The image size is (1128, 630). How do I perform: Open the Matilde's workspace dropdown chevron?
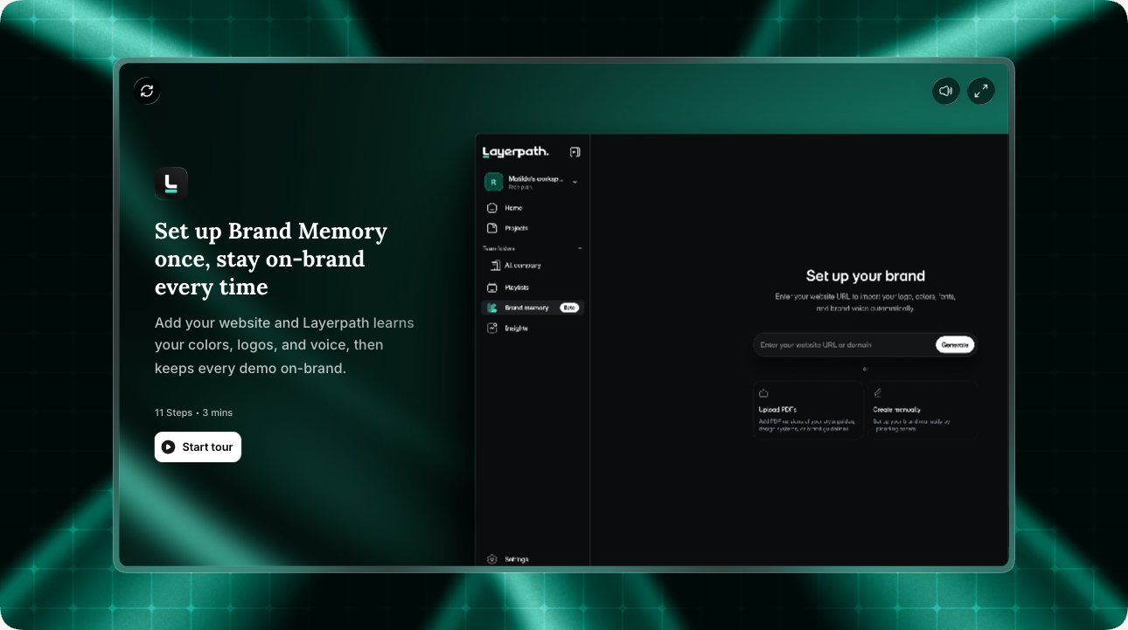[x=574, y=182]
